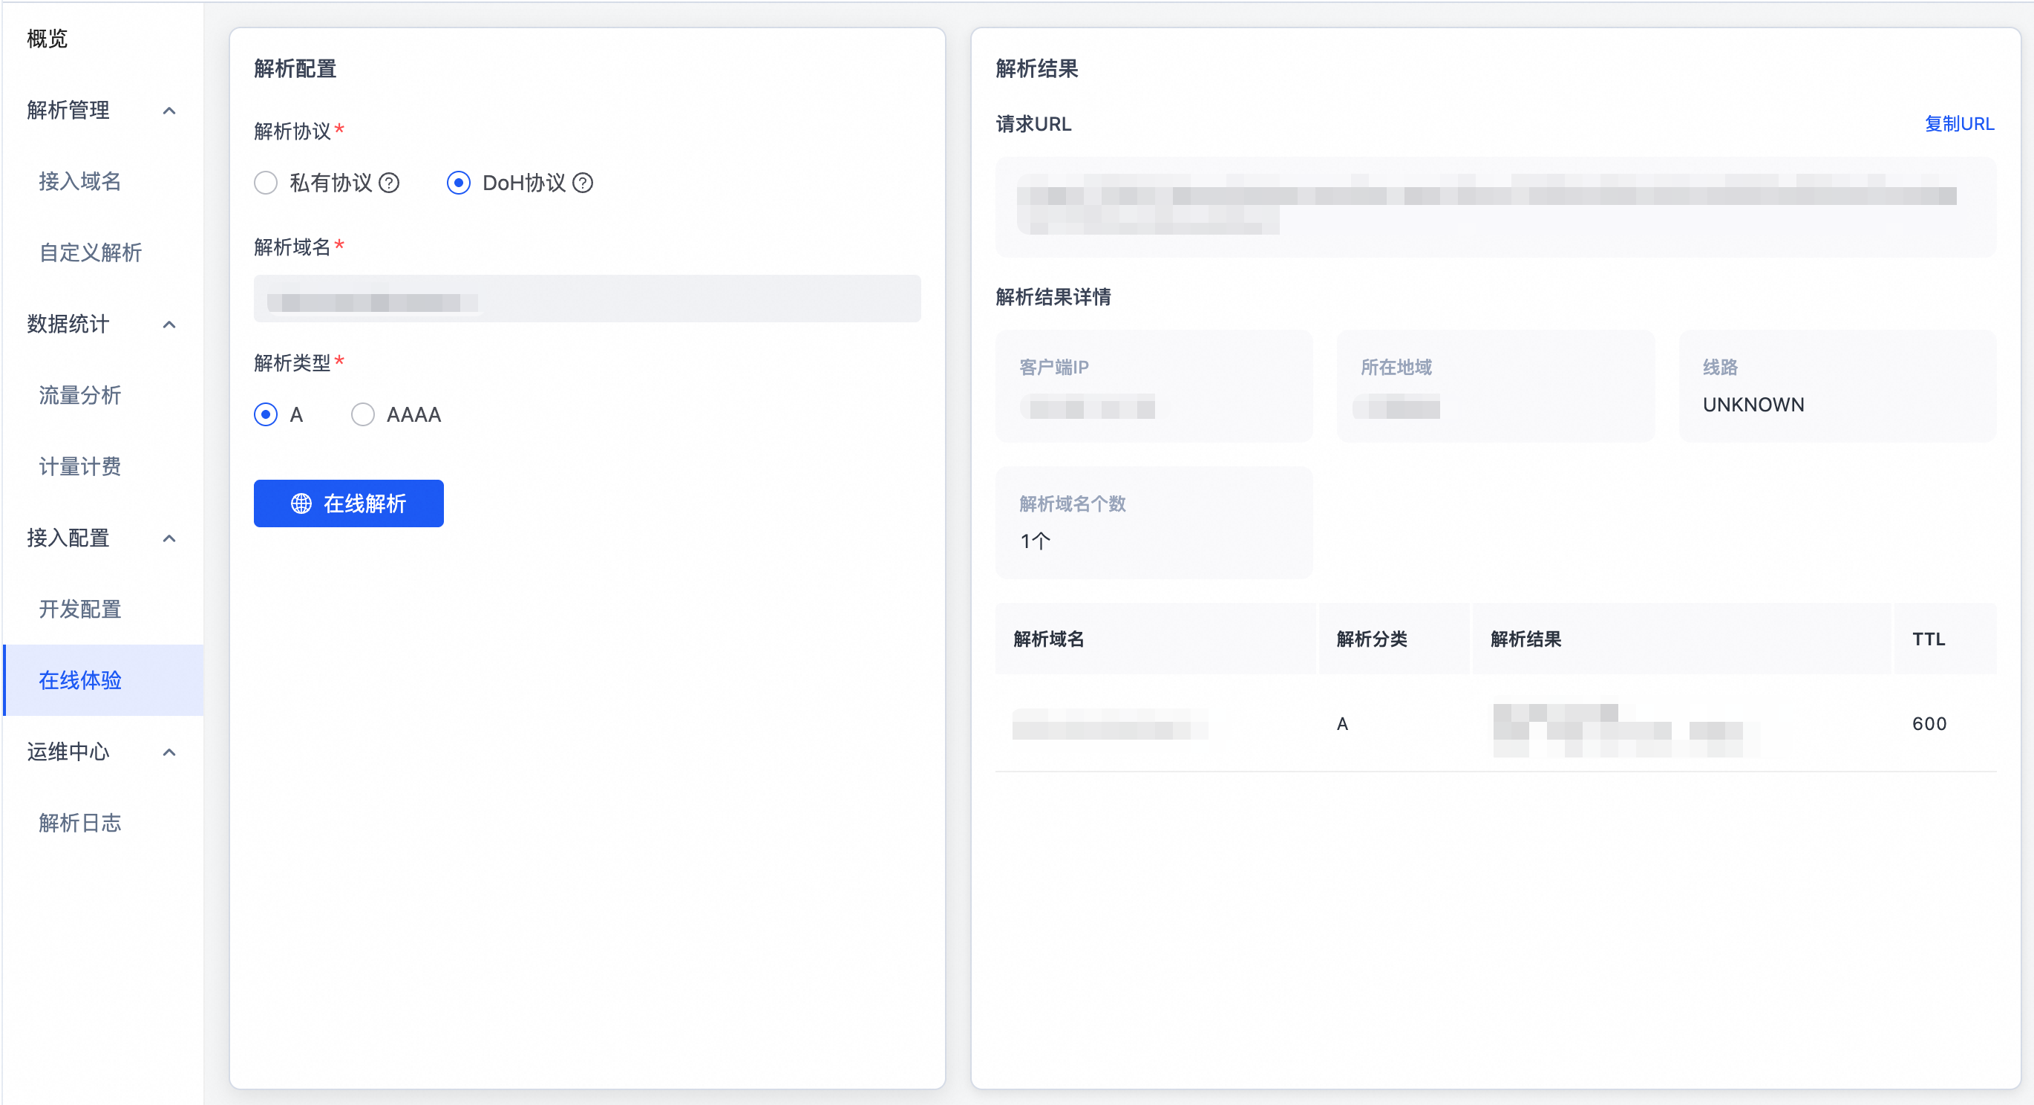Collapse the 数据统计 menu section

pos(169,325)
